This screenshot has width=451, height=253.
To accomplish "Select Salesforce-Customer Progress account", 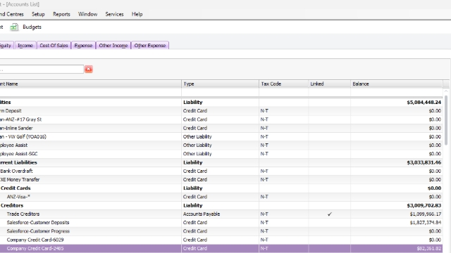I will point(221,231).
